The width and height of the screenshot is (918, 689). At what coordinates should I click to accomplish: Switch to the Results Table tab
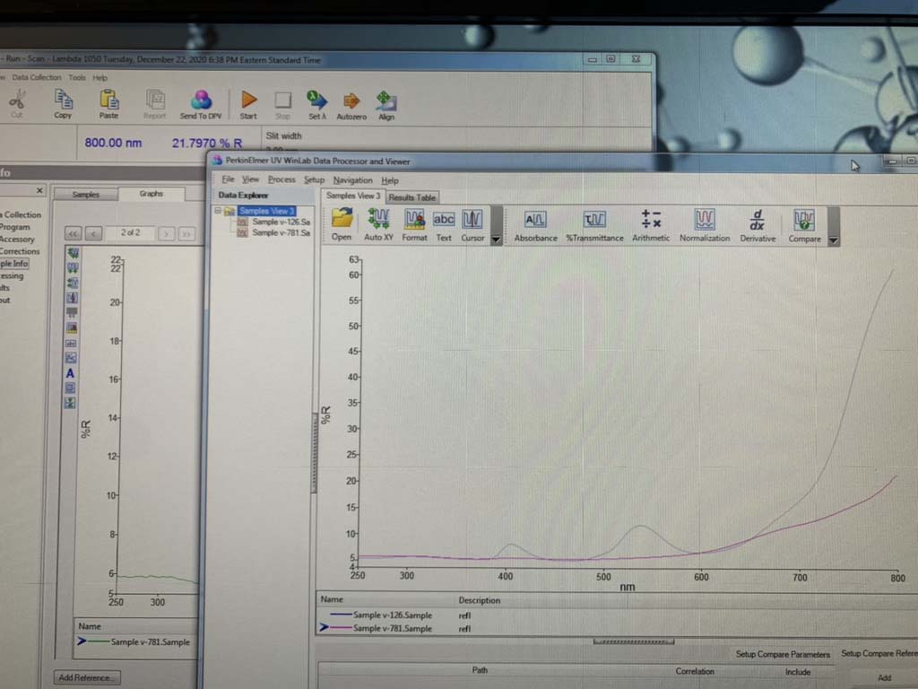[x=412, y=197]
